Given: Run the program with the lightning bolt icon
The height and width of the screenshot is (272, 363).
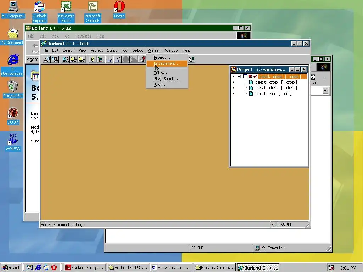Looking at the screenshot, I should (x=93, y=59).
